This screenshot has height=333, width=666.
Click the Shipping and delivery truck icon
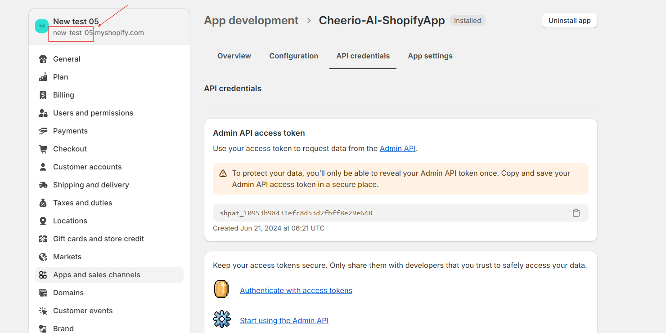point(43,185)
